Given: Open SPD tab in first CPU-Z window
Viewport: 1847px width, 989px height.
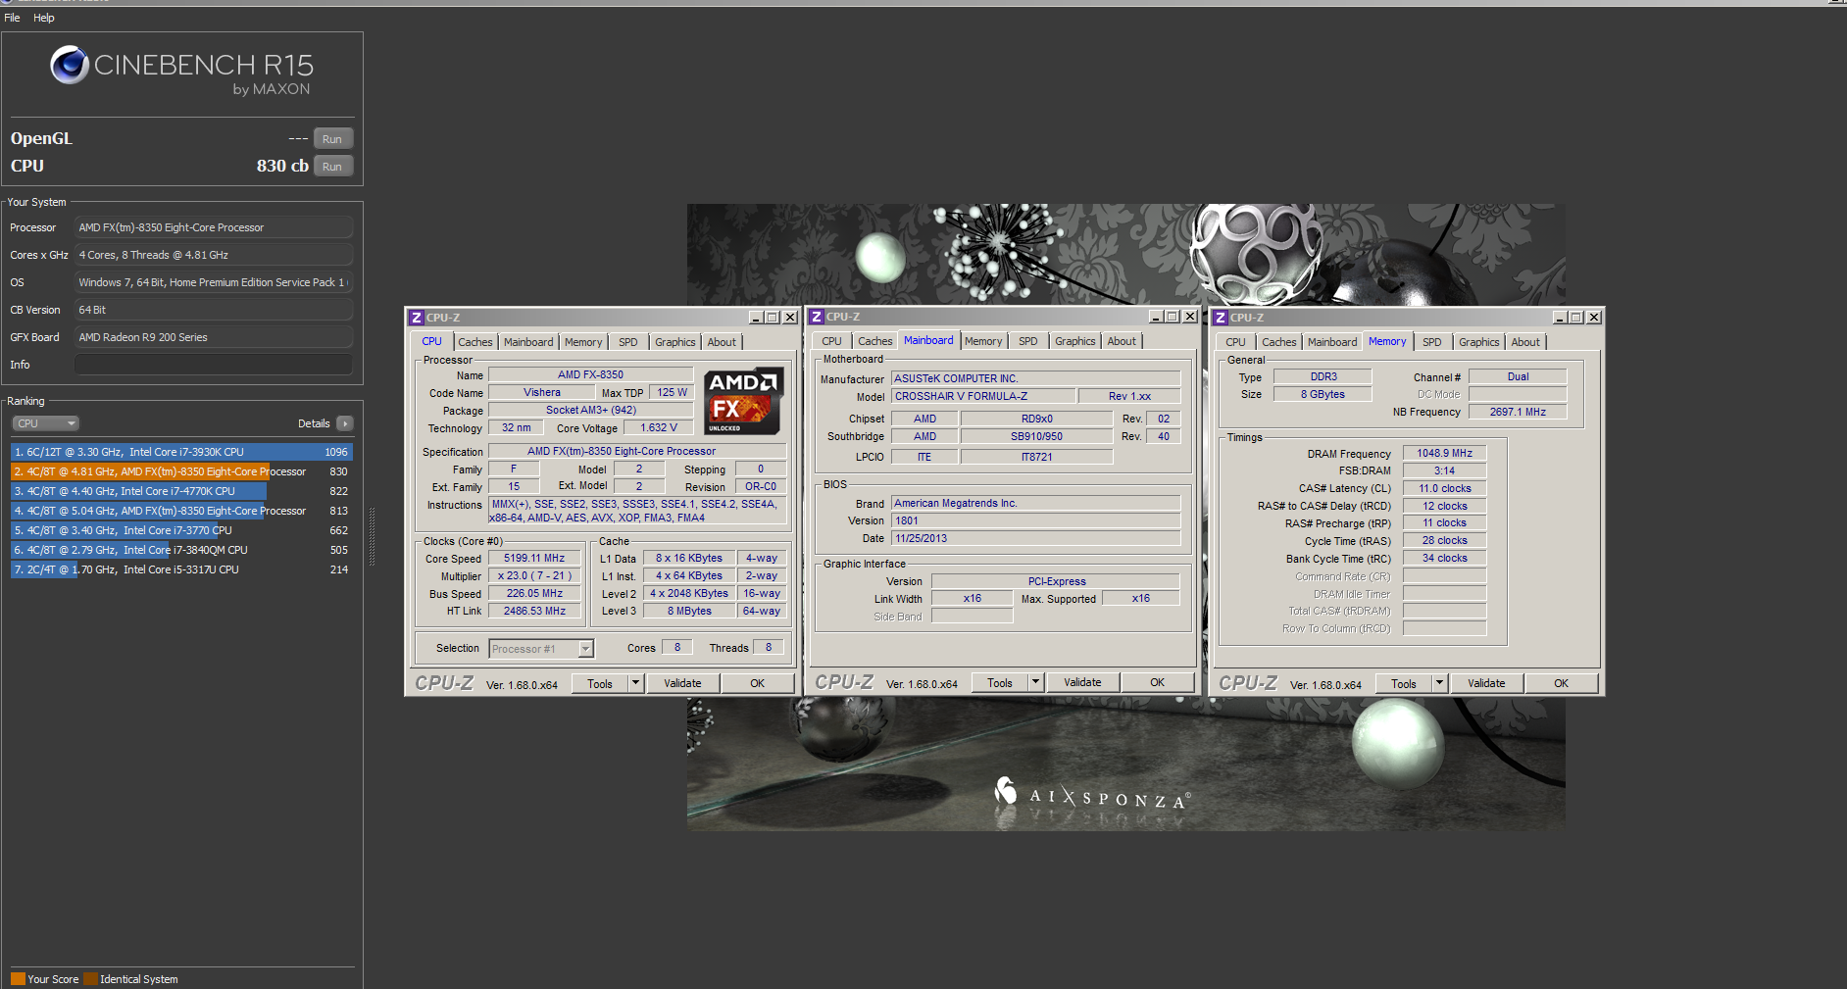Looking at the screenshot, I should [x=628, y=342].
